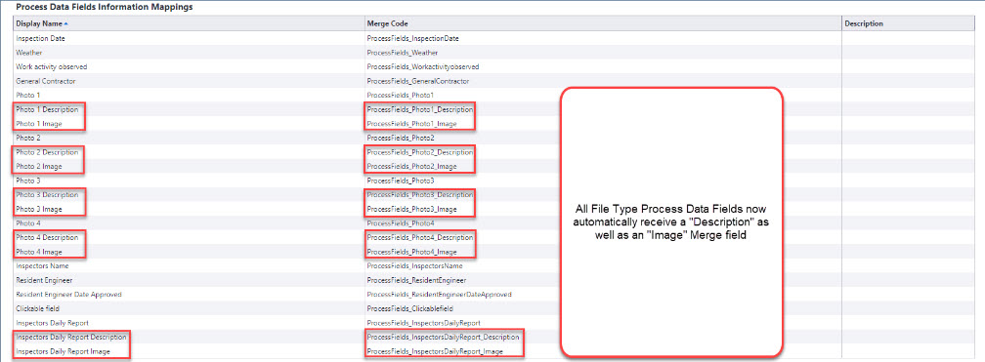Select the Photo 1 display name cell
Viewport: 985px width, 362px height.
tap(28, 96)
